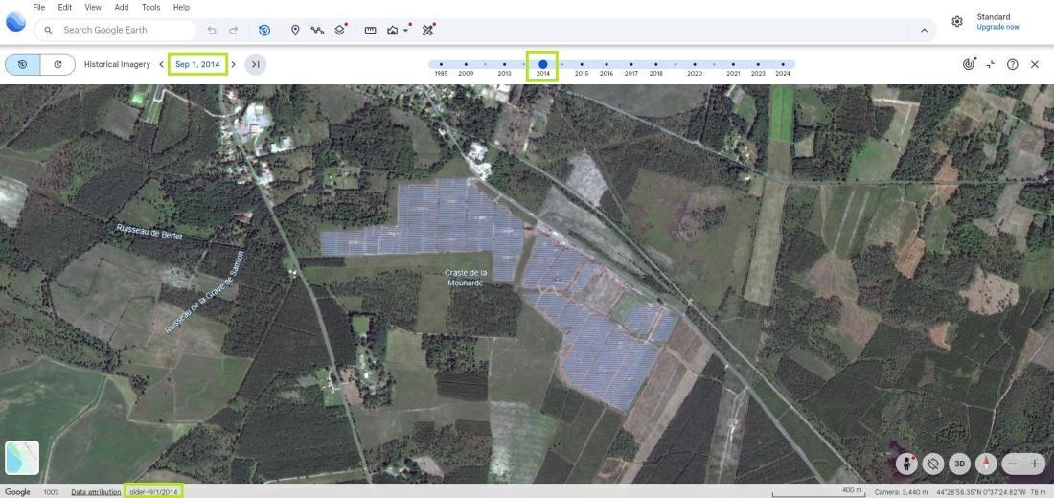Viewport: 1054px width, 498px height.
Task: Select the 2015 timeline marker
Action: [582, 65]
